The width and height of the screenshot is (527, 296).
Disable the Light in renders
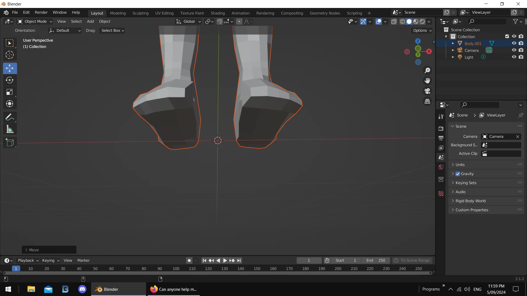click(x=521, y=57)
